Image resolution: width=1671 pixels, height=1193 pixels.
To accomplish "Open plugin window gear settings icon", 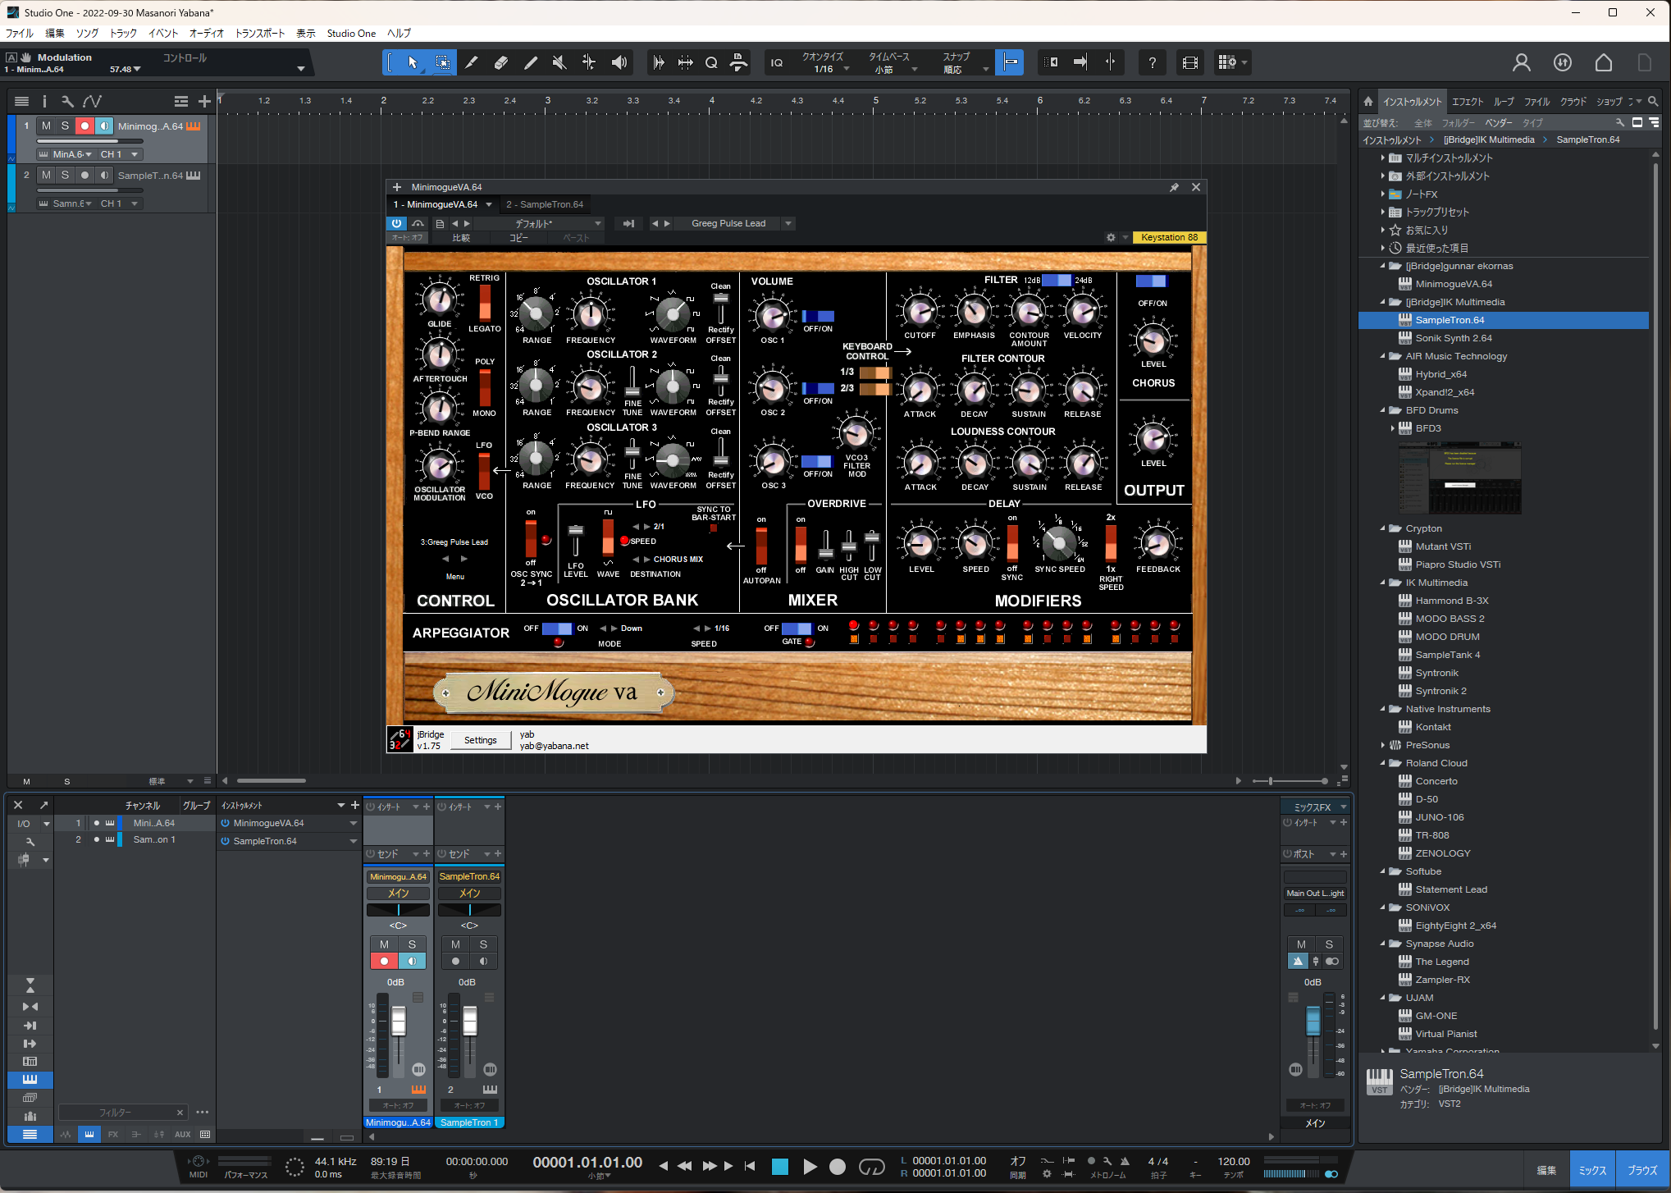I will coord(1111,237).
